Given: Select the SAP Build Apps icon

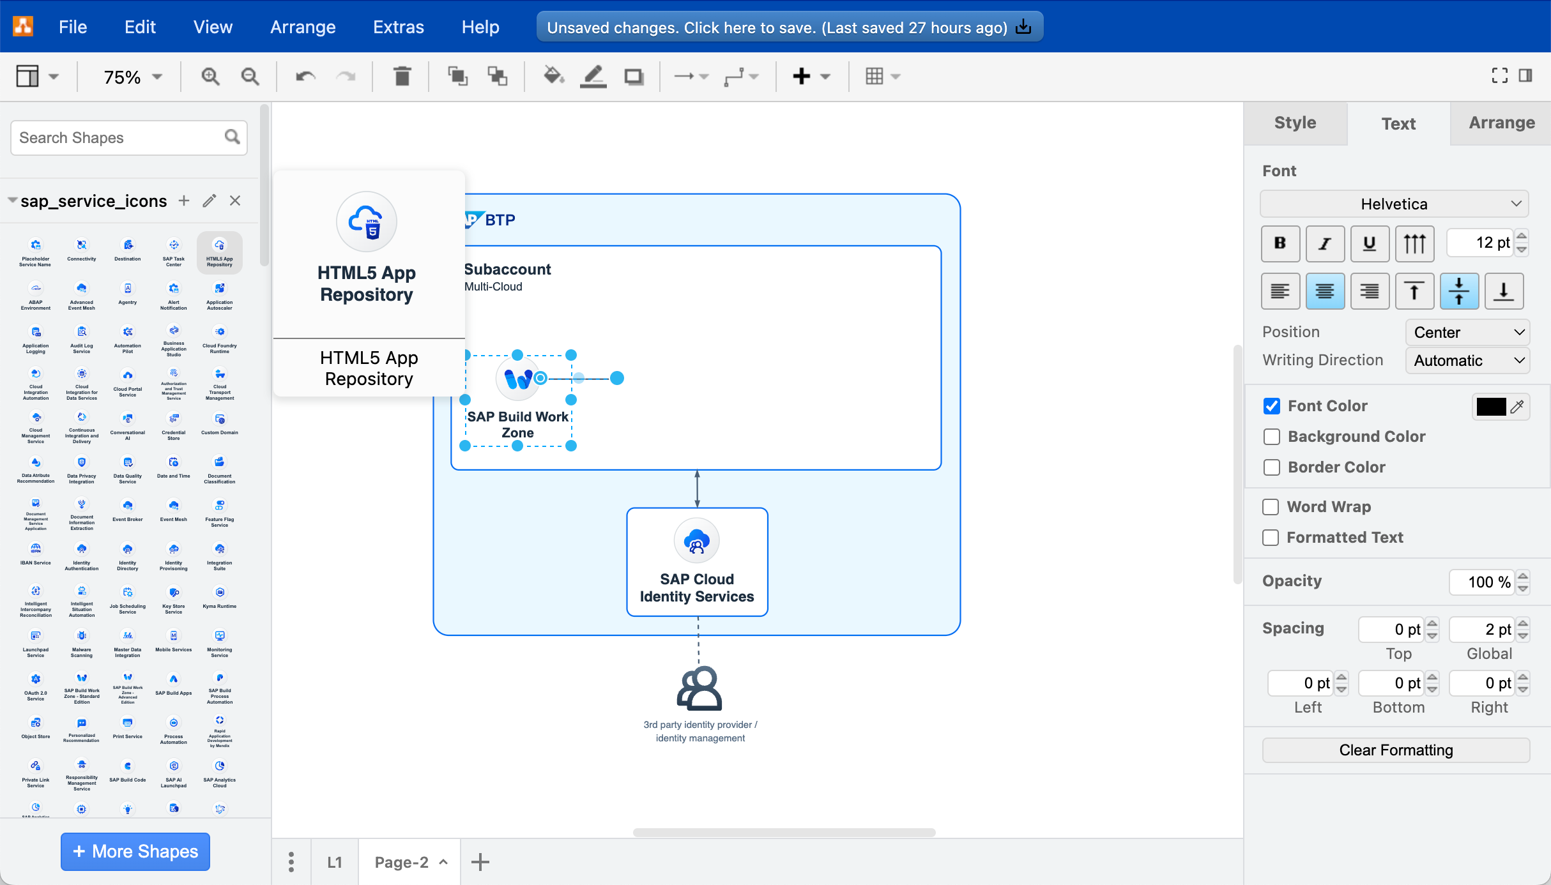Looking at the screenshot, I should 174,685.
